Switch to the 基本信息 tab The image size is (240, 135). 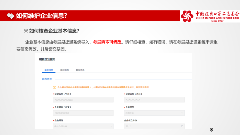(x=49, y=70)
